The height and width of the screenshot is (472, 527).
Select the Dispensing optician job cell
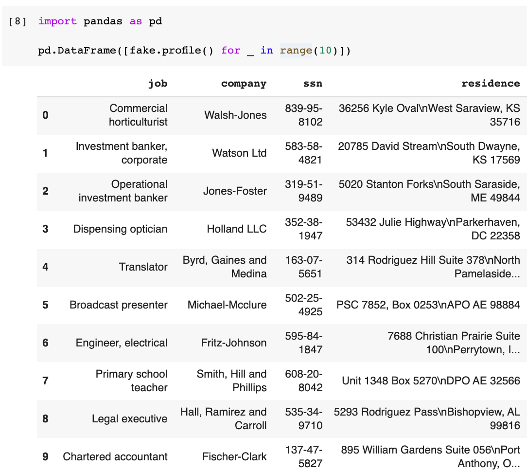click(120, 229)
